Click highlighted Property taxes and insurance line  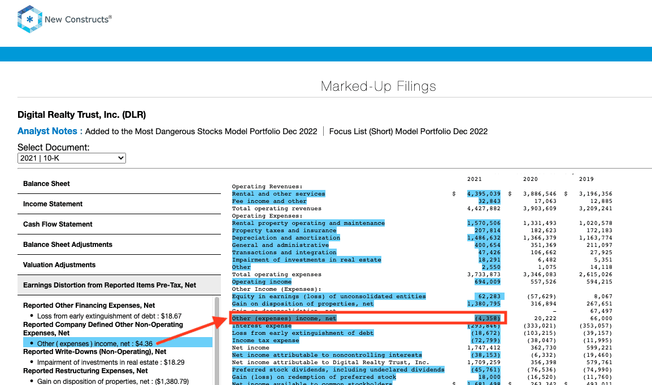[x=284, y=231]
